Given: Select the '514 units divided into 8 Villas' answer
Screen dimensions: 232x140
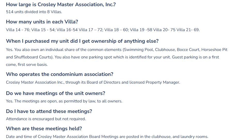Looking at the screenshot, I should [x=34, y=12].
